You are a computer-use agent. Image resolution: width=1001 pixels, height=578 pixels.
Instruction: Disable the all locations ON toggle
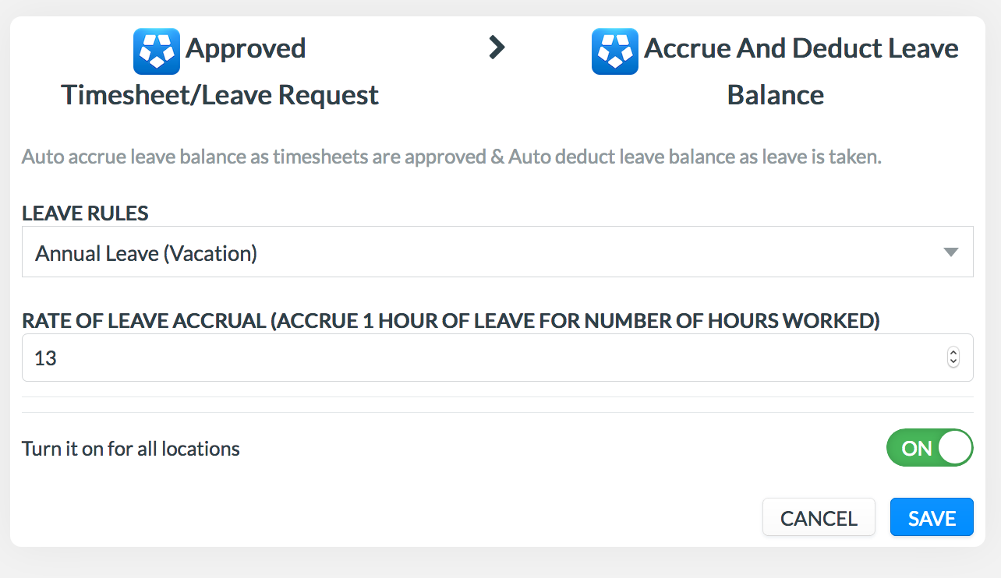click(x=929, y=448)
